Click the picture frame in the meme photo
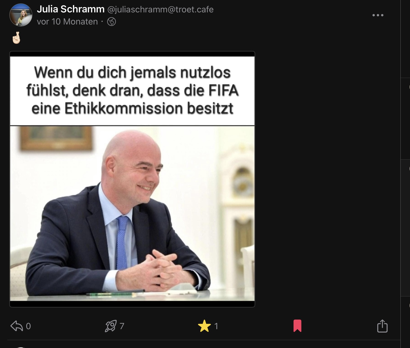This screenshot has width=410, height=348. coord(56,138)
